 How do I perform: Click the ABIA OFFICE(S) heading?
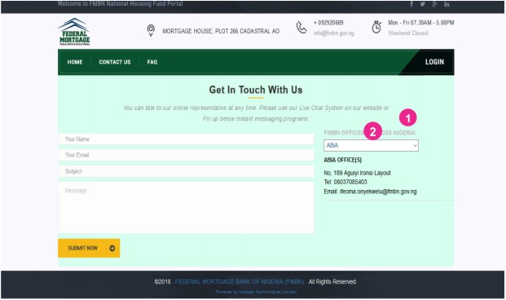click(343, 160)
